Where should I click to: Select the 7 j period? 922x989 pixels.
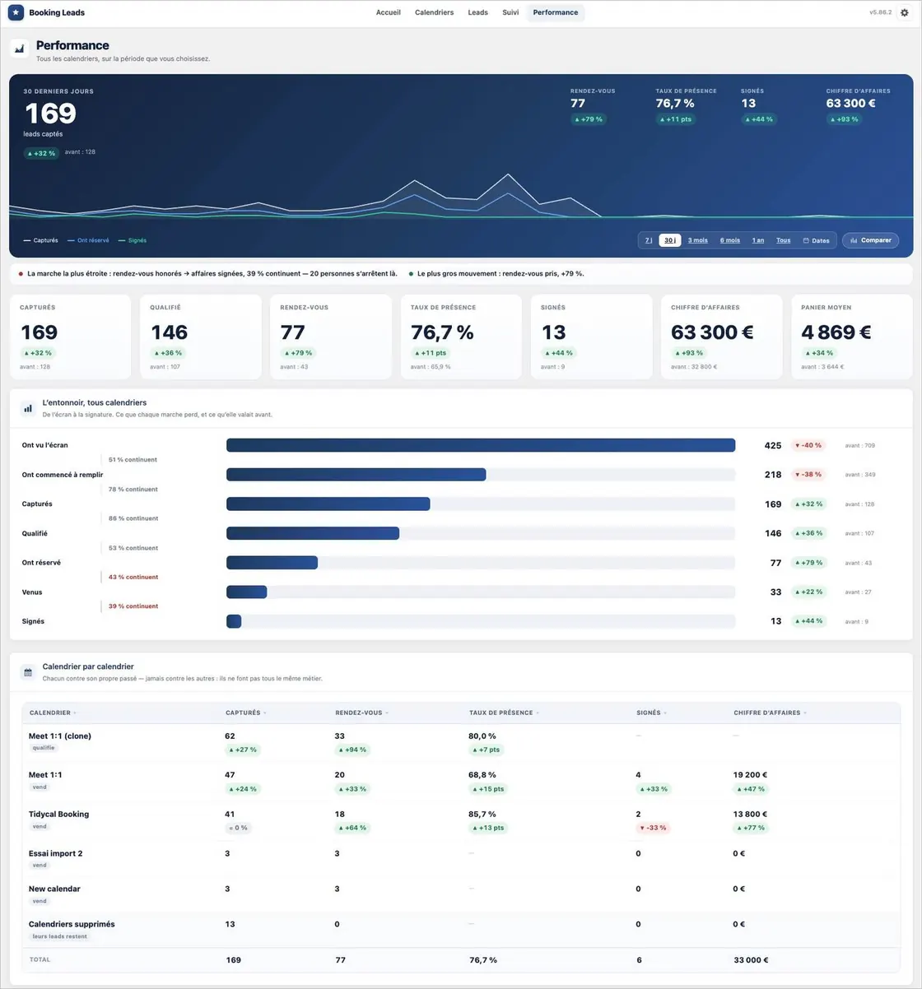(x=649, y=240)
